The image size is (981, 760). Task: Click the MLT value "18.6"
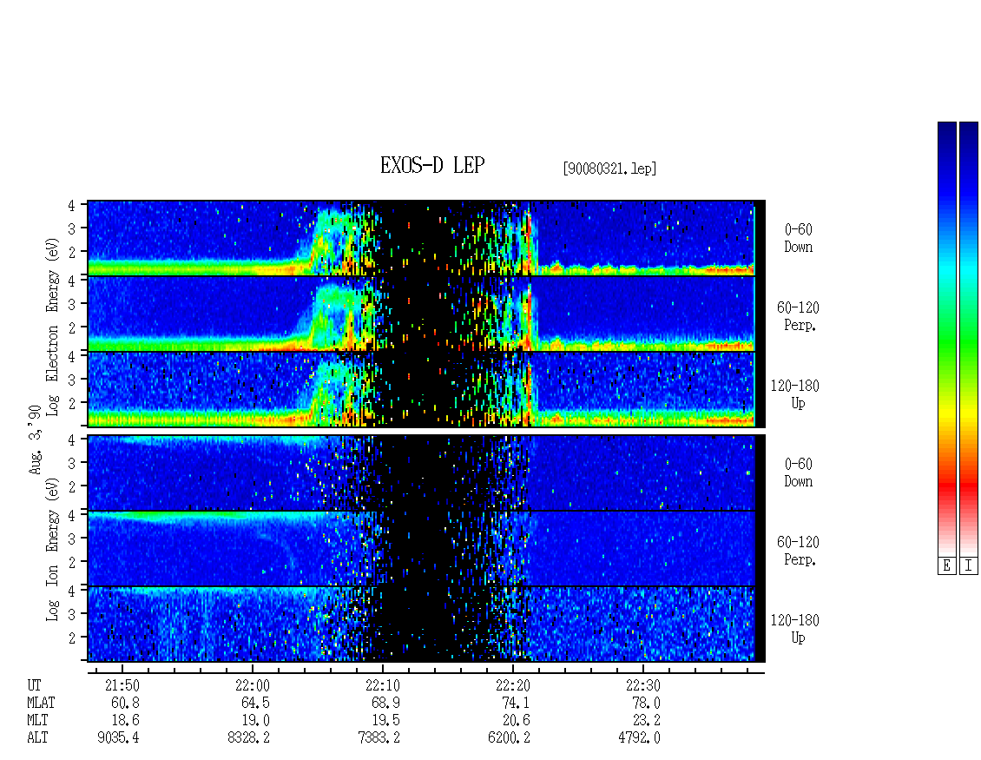click(125, 721)
